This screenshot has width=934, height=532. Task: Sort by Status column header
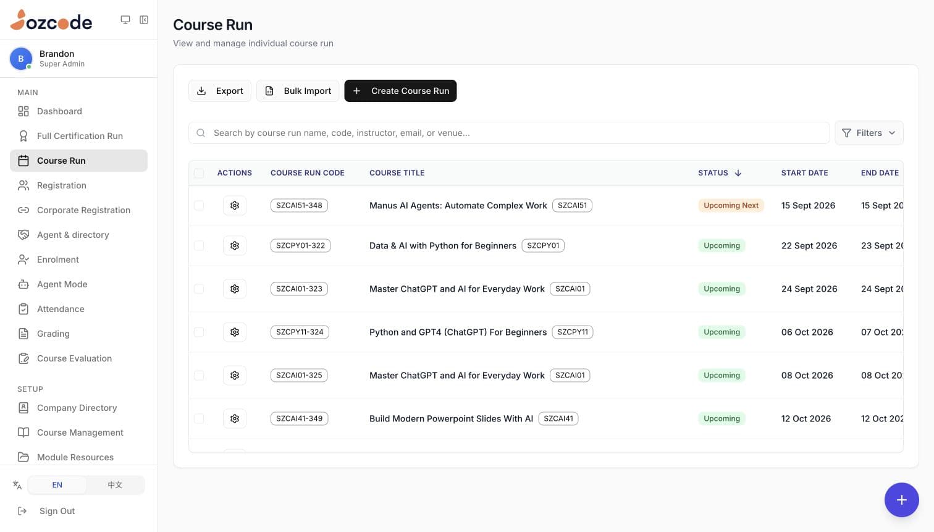[x=720, y=173]
